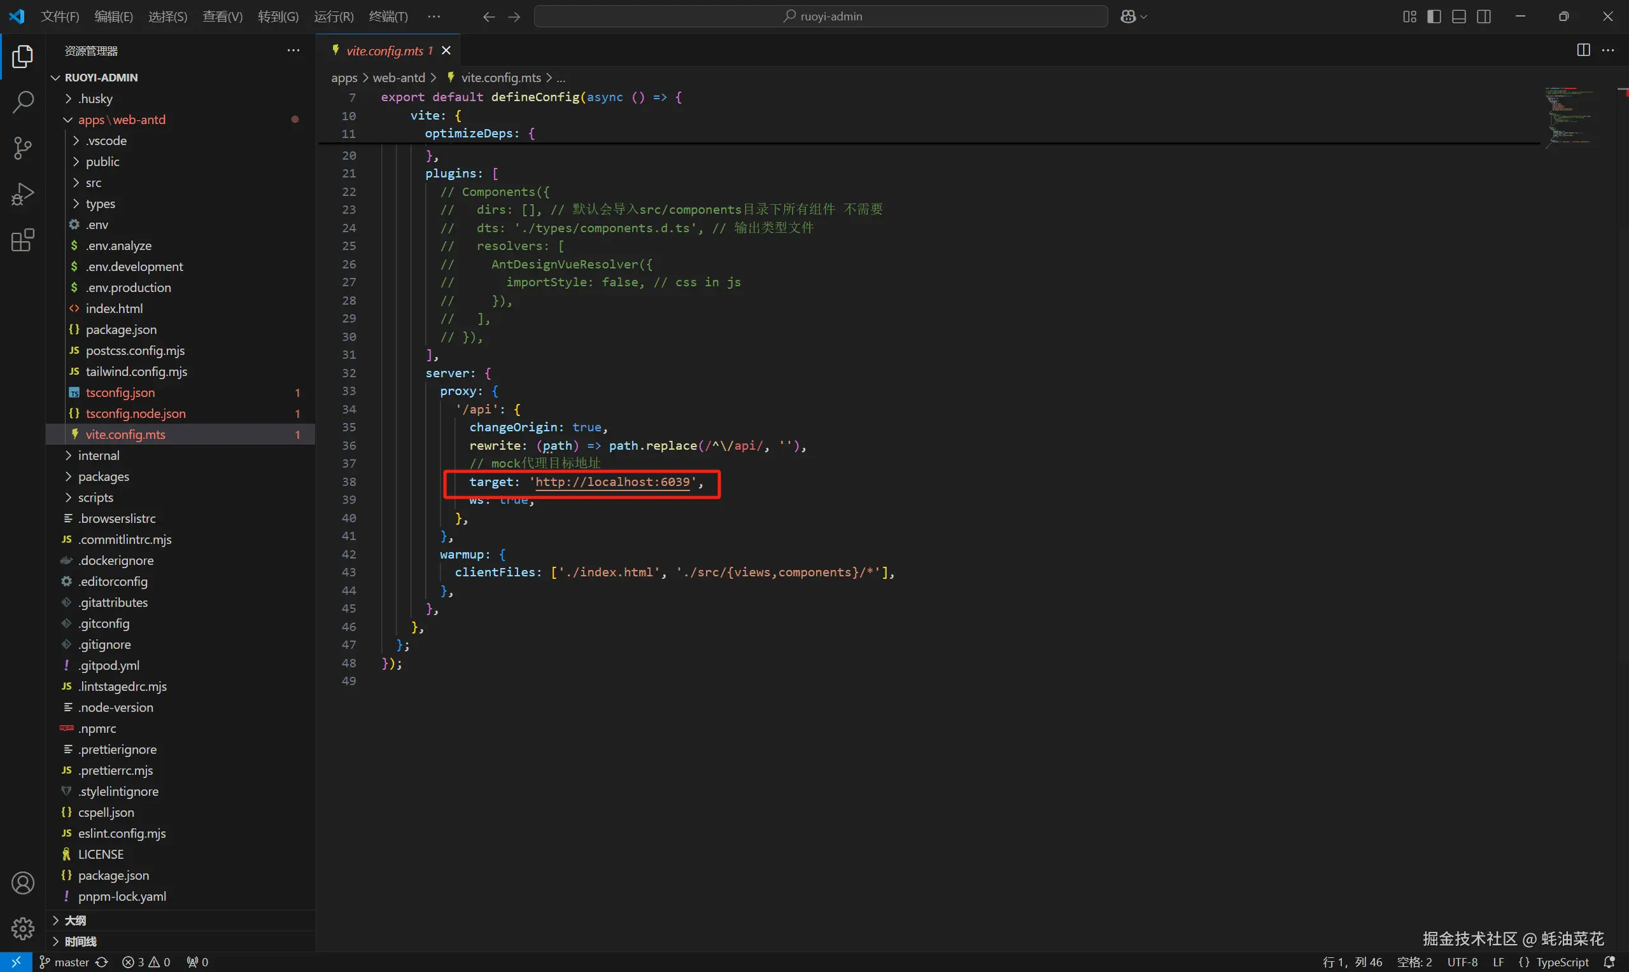Screen dimensions: 1629x972
Task: Click web-antd in breadcrumb path
Action: pos(398,77)
